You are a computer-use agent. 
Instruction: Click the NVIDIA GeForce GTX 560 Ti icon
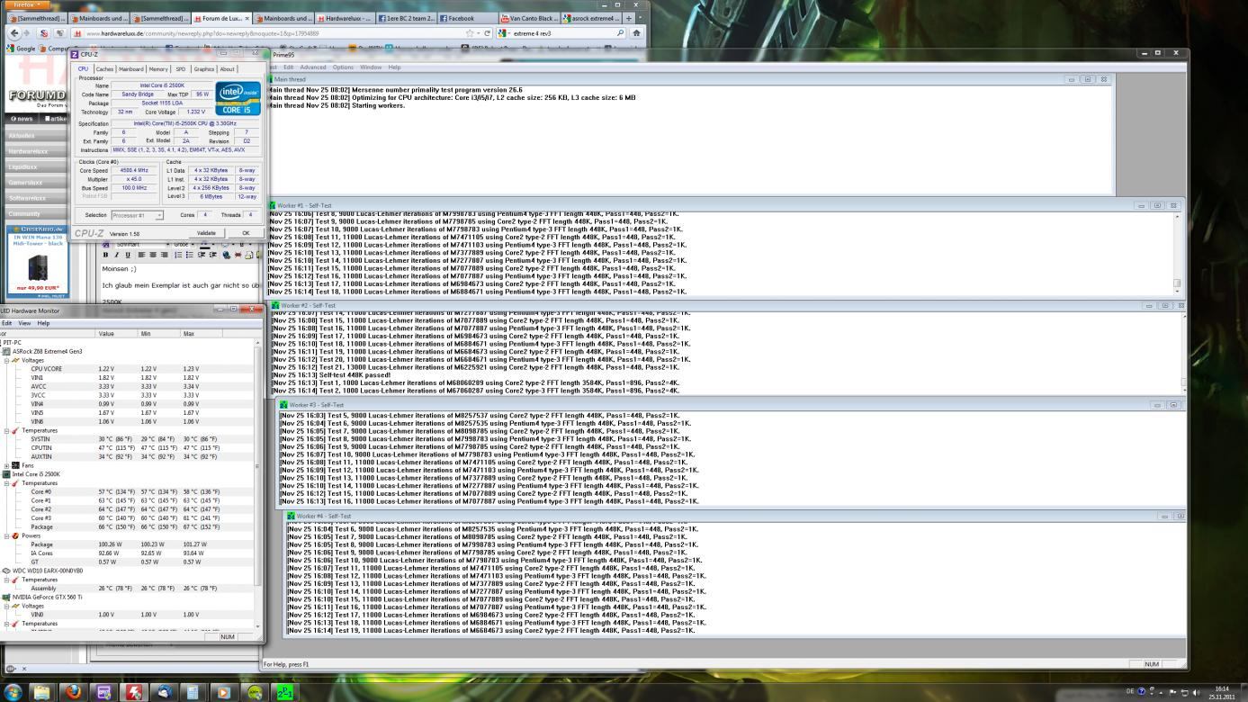[x=7, y=597]
